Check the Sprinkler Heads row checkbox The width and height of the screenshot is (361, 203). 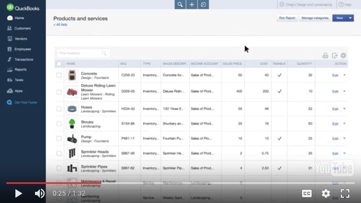(59, 154)
